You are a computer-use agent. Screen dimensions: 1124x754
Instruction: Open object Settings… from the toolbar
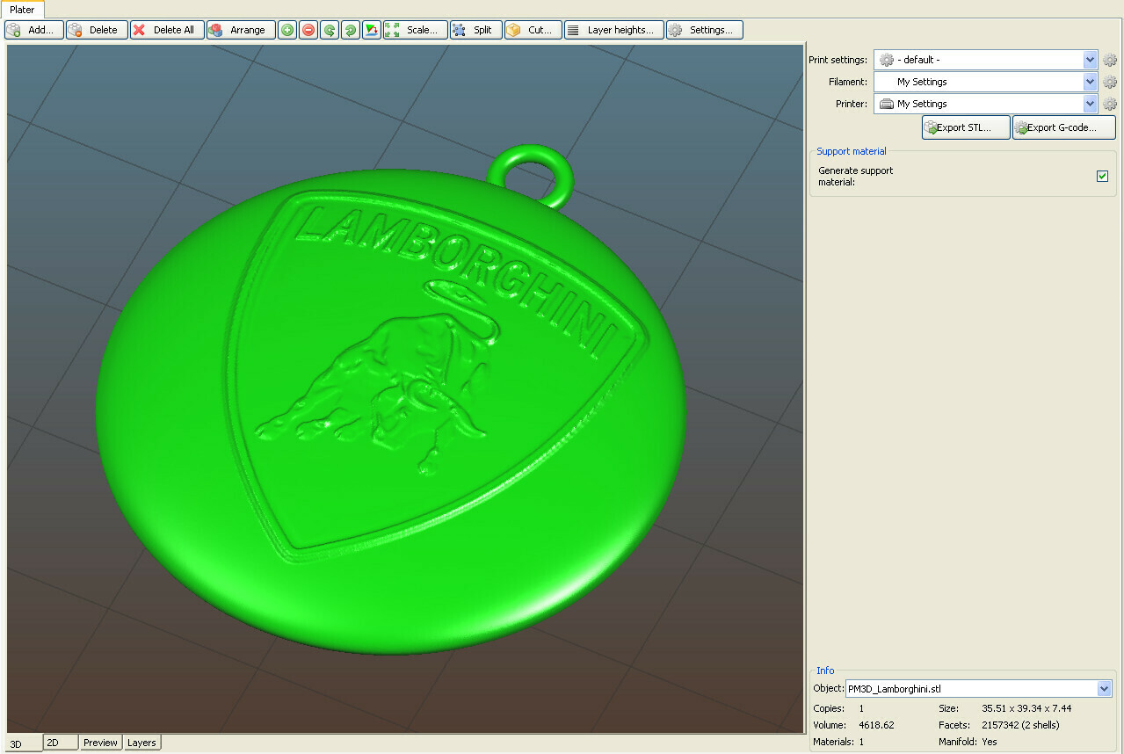tap(705, 30)
